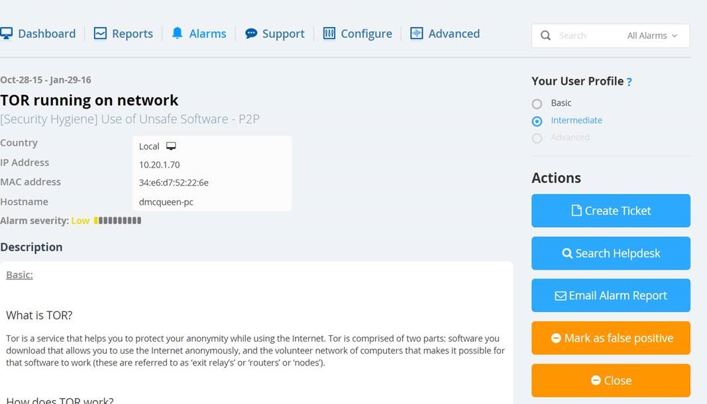Screen dimensions: 707x404
Task: Select the Advanced user profile radio
Action: pos(537,138)
